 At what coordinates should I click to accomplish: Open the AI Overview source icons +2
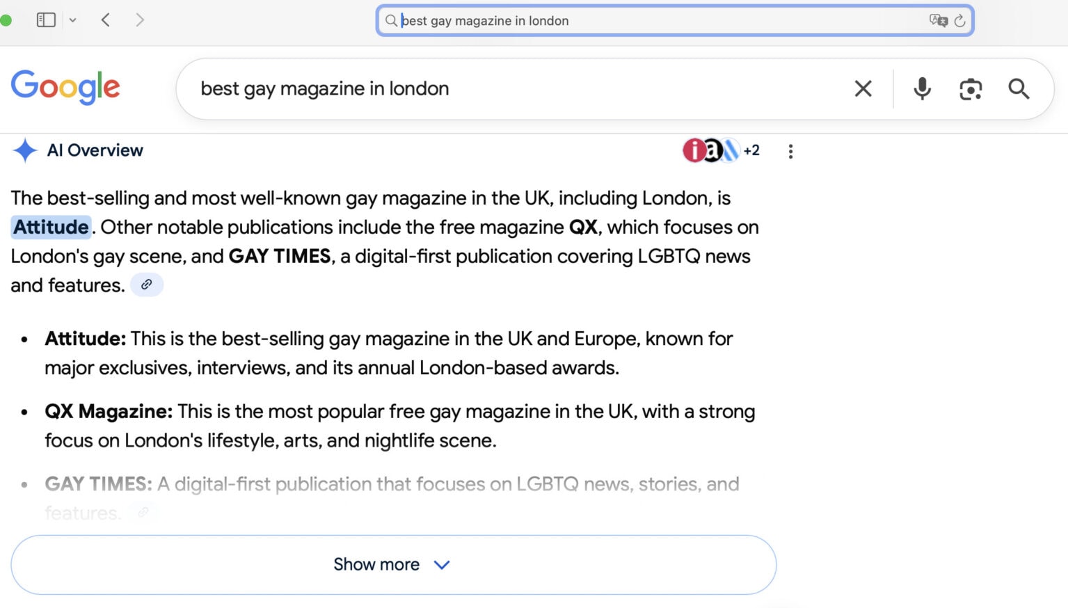pos(721,150)
